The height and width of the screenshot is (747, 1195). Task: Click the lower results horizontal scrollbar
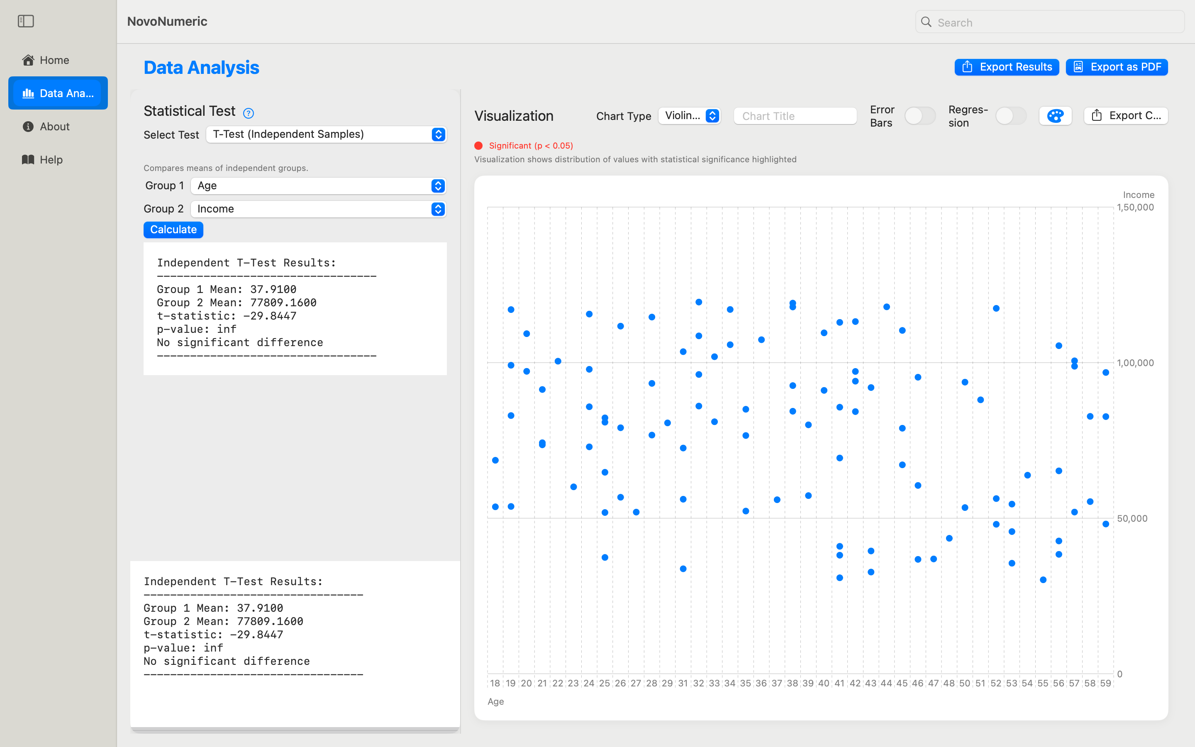click(295, 730)
